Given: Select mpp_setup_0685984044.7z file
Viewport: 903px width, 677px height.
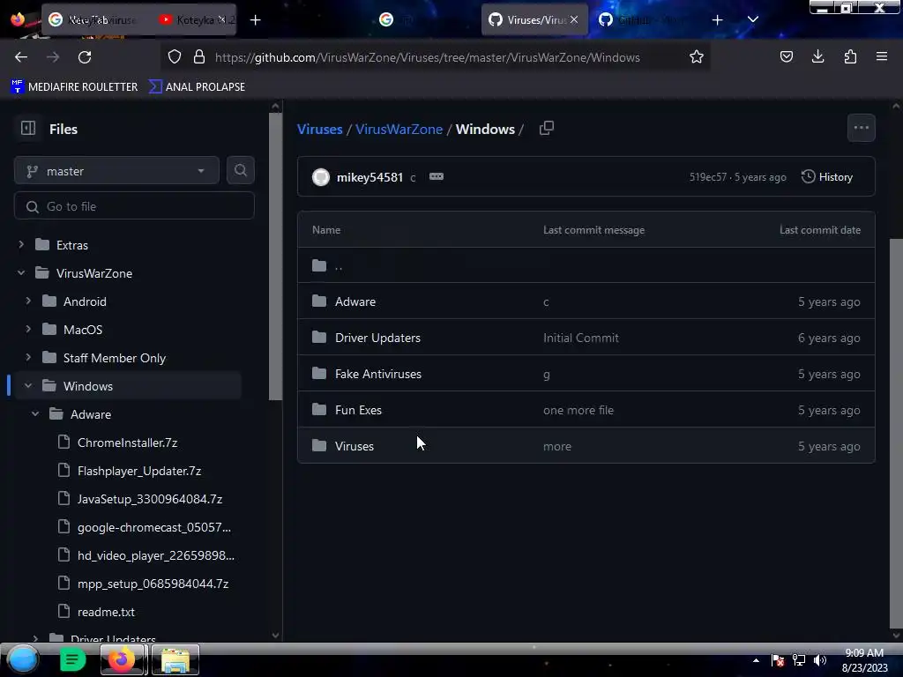Looking at the screenshot, I should tap(153, 584).
